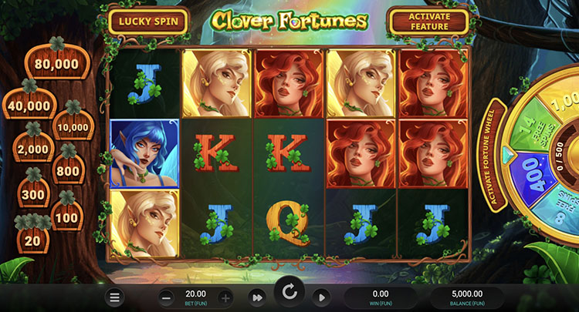
Task: Click the balance 5,000.00 display
Action: click(x=467, y=297)
